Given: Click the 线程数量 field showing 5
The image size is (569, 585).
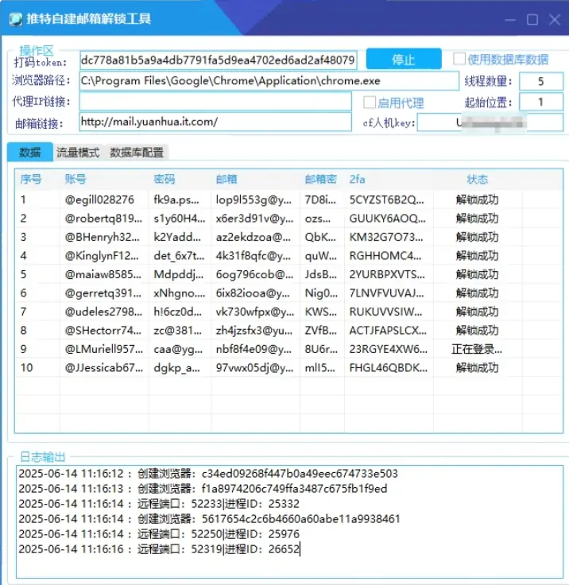Looking at the screenshot, I should point(540,81).
